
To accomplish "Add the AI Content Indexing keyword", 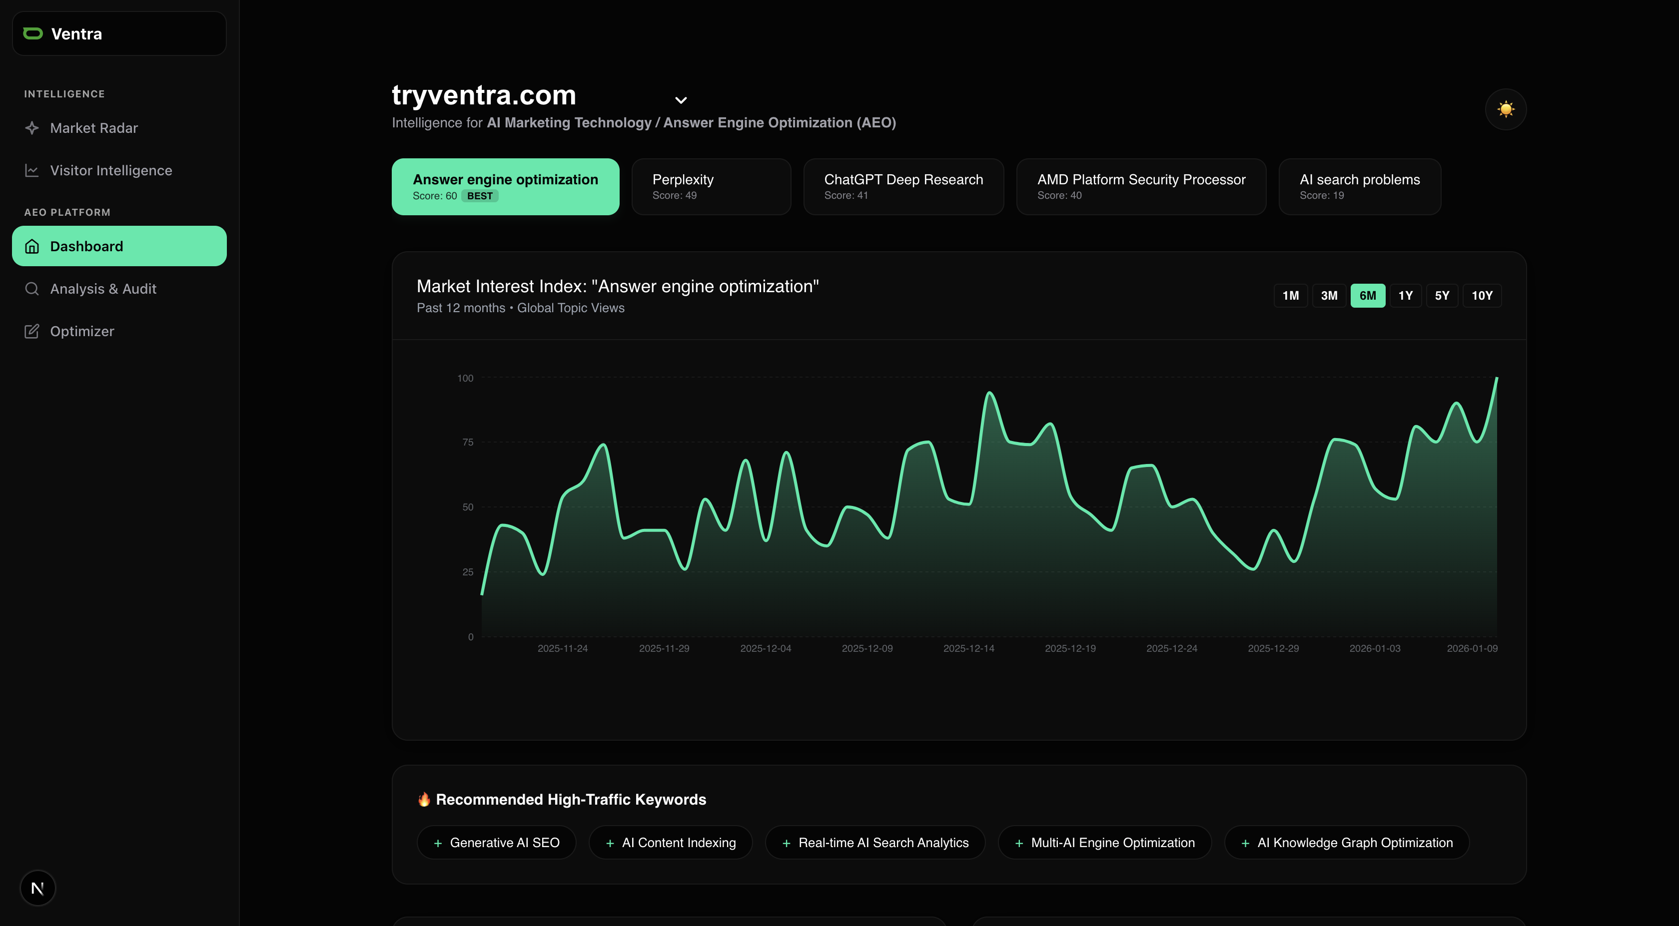I will click(670, 843).
